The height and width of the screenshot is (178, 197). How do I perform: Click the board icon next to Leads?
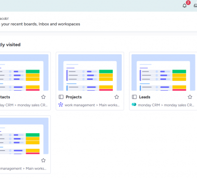[134, 97]
